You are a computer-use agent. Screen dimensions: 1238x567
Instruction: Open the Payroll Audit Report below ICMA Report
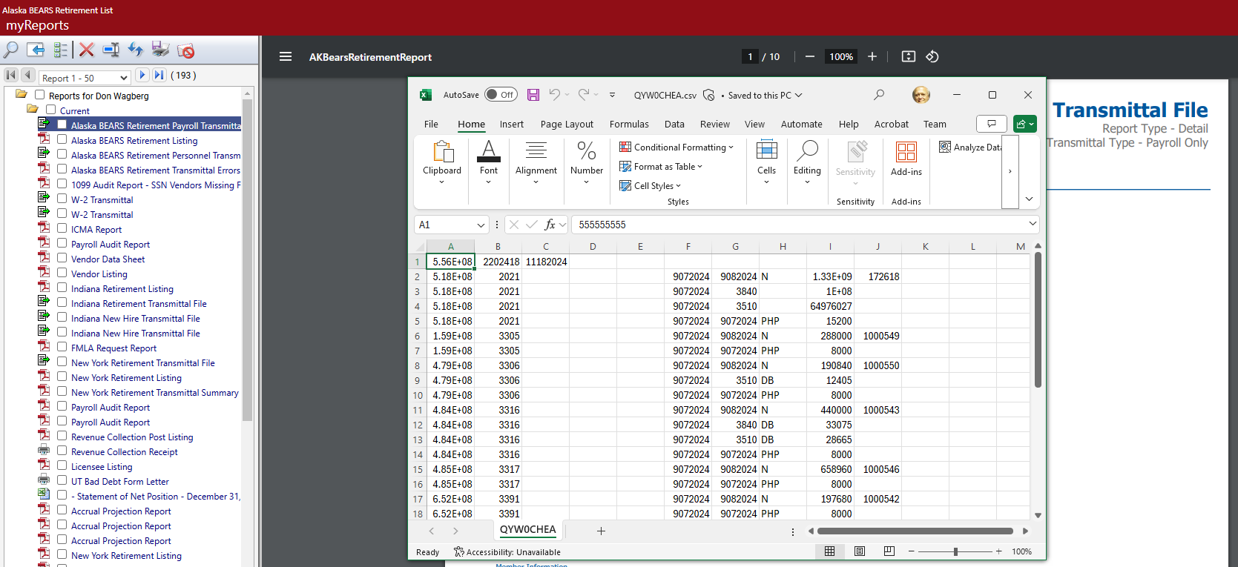[x=111, y=244]
